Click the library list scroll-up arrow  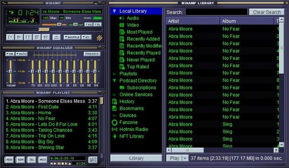coord(281,19)
